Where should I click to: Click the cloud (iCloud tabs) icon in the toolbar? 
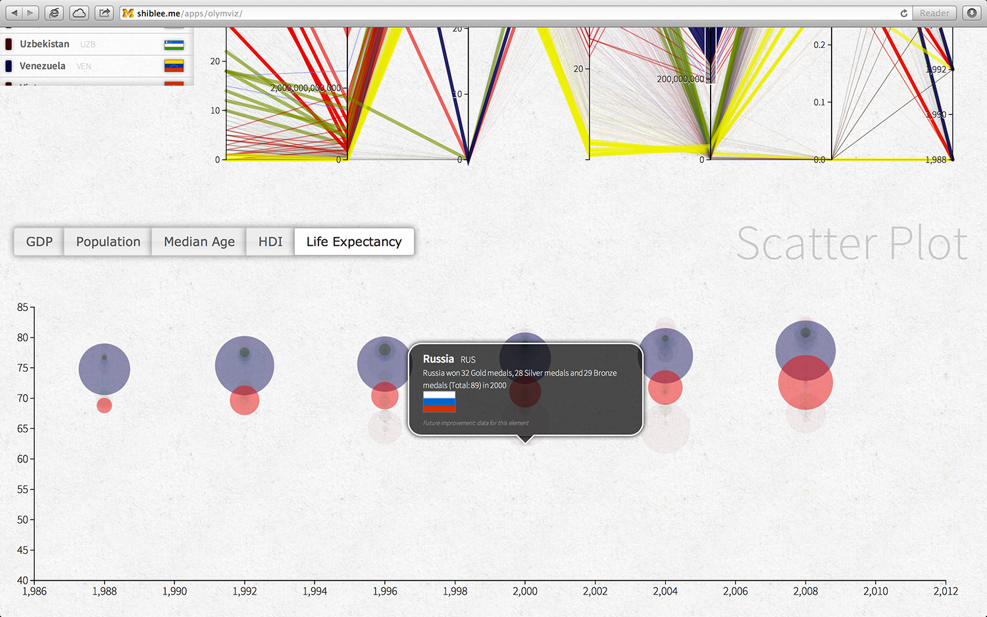click(x=78, y=12)
